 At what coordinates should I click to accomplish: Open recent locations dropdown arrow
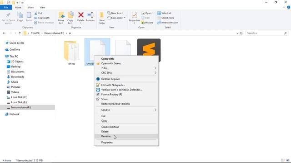pos(15,33)
